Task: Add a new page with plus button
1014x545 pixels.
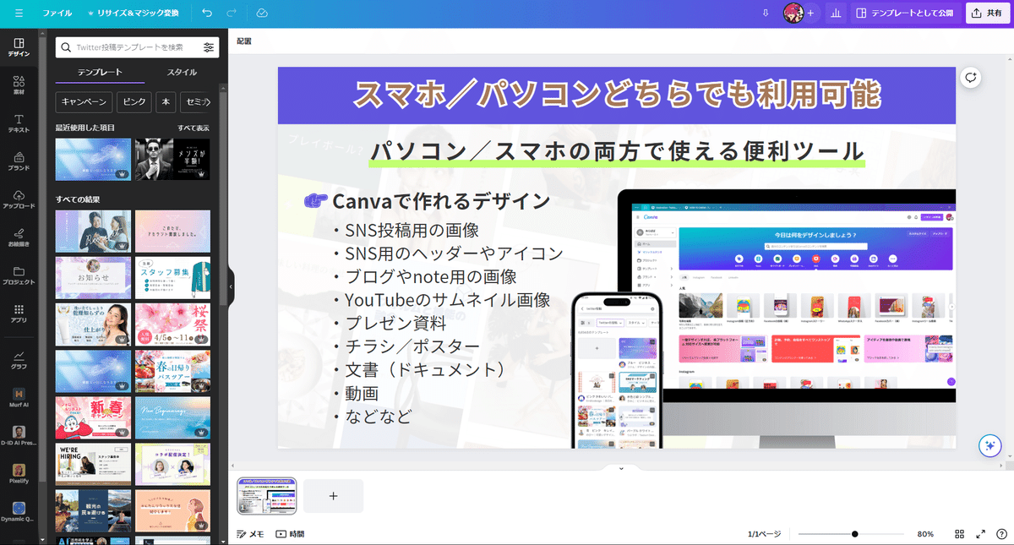Action: [333, 496]
